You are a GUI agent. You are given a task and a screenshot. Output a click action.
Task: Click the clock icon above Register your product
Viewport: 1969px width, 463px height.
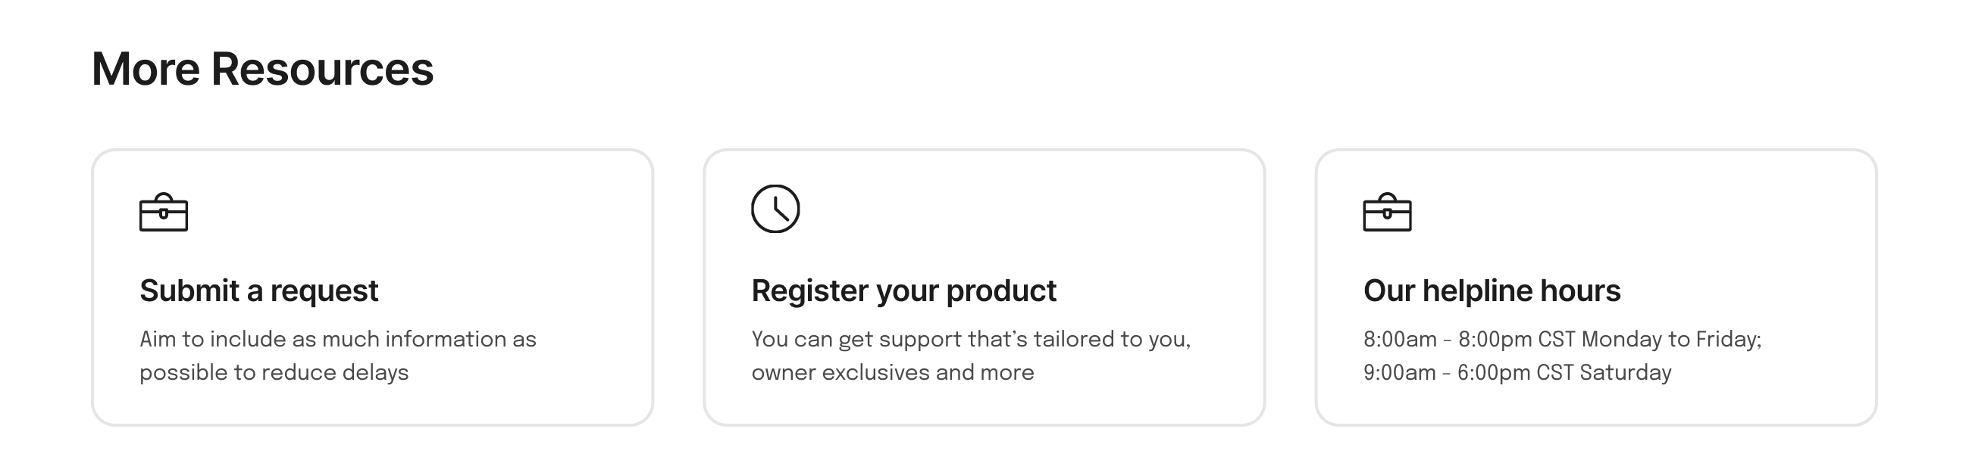[x=775, y=208]
